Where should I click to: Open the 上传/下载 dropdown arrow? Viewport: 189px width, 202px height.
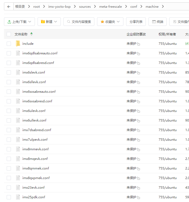coord(30,22)
